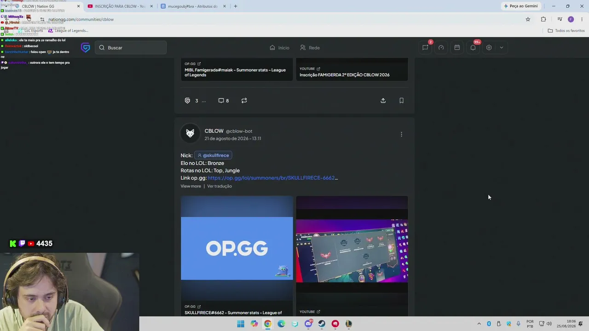Open the Todos os favoritos bookmarks folder
Screen dimensions: 589x331
tap(566, 31)
